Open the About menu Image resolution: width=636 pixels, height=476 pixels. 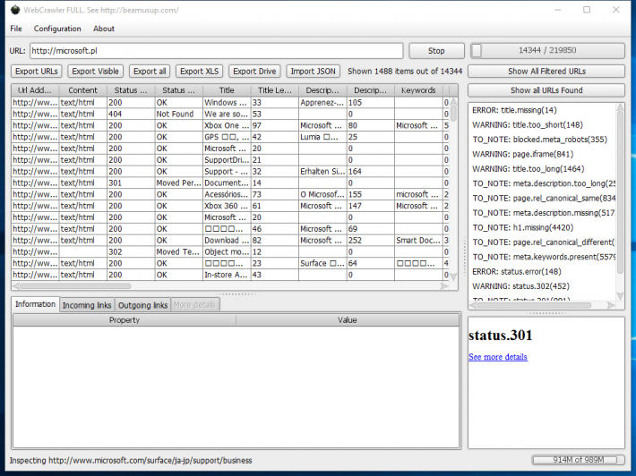point(103,29)
